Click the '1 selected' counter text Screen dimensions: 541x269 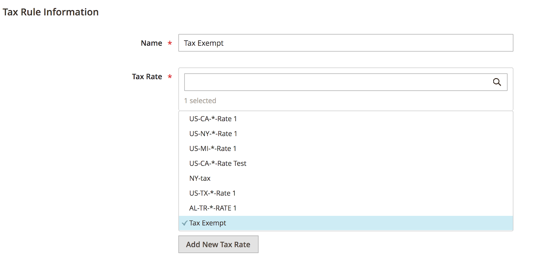[x=200, y=100]
